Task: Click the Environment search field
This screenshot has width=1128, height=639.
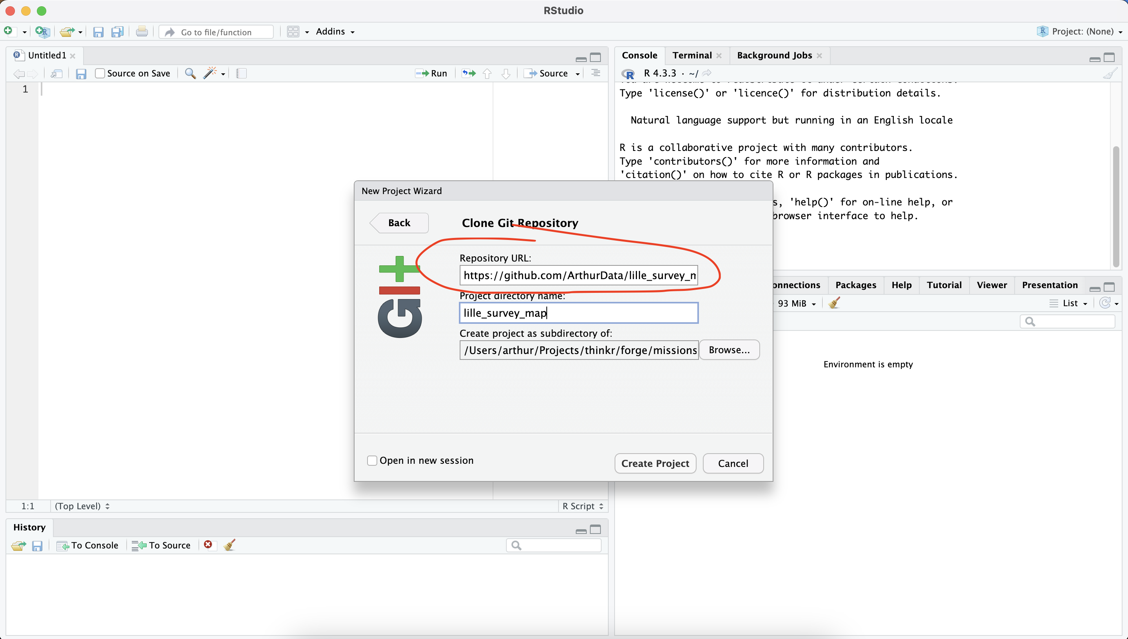Action: pos(1067,322)
